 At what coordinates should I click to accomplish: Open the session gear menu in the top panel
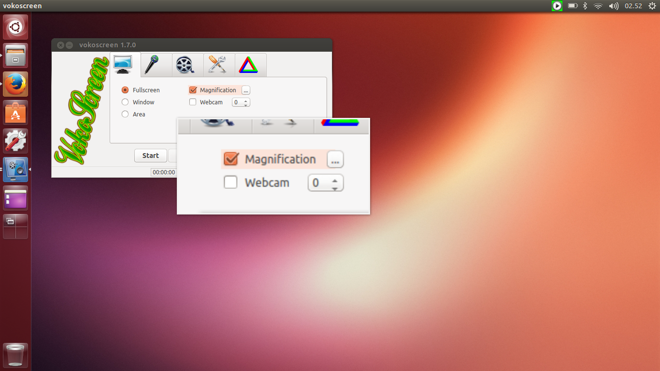652,6
